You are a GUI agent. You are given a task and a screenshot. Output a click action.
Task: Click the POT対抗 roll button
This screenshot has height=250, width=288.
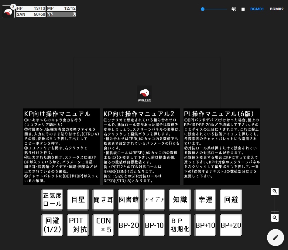tap(78, 225)
